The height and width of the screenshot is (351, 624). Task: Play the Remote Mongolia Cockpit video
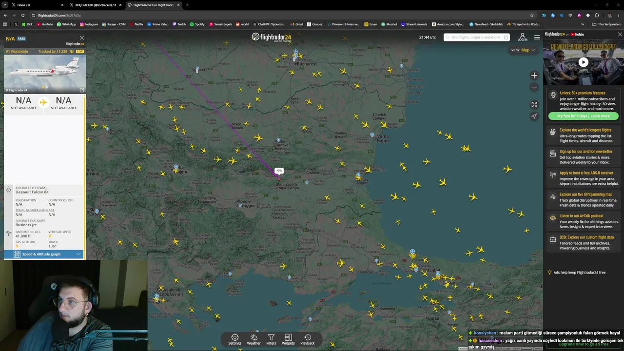click(x=584, y=62)
